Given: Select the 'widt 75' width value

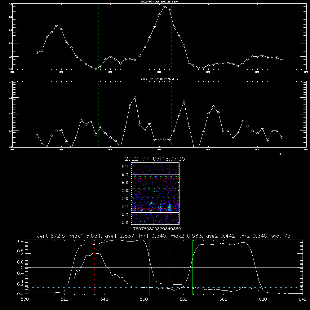Looking at the screenshot, I should (x=281, y=236).
